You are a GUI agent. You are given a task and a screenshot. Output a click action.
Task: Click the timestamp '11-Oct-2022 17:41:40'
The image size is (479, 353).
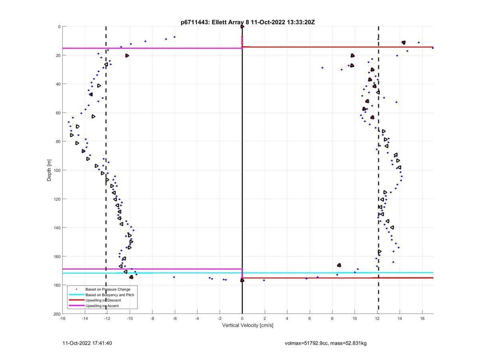[x=87, y=343]
